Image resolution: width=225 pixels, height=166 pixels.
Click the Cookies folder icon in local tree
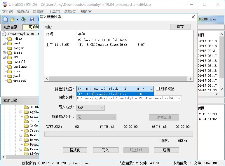pos(26,126)
